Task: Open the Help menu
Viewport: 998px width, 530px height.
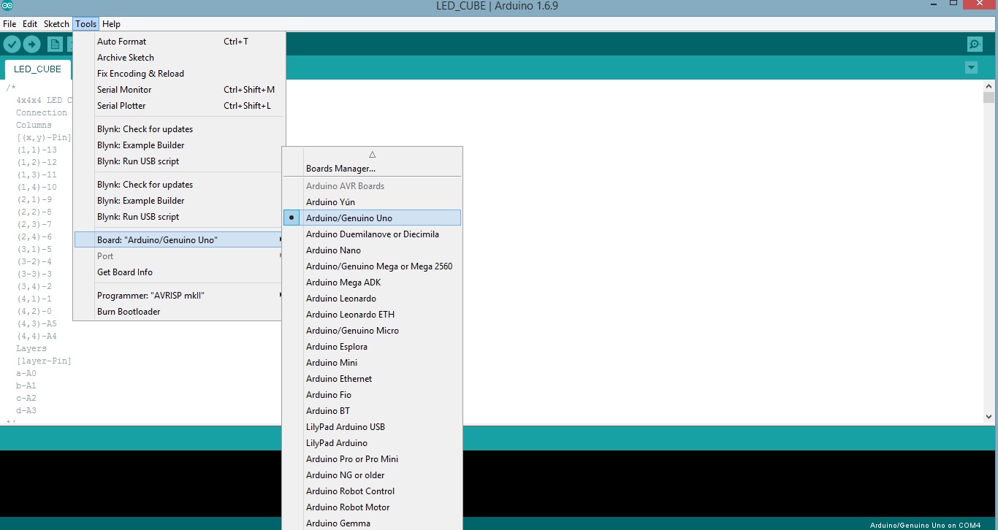Action: pyautogui.click(x=111, y=24)
